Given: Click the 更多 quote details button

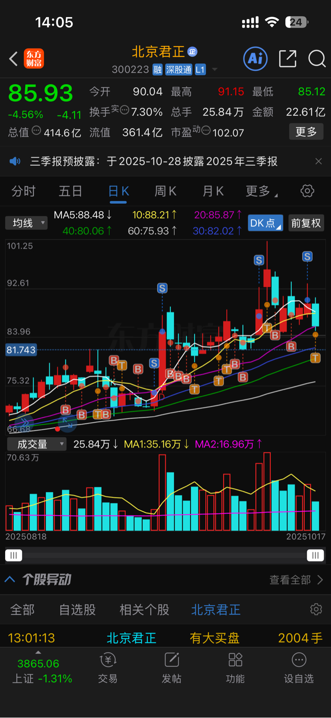Looking at the screenshot, I should coord(306,132).
